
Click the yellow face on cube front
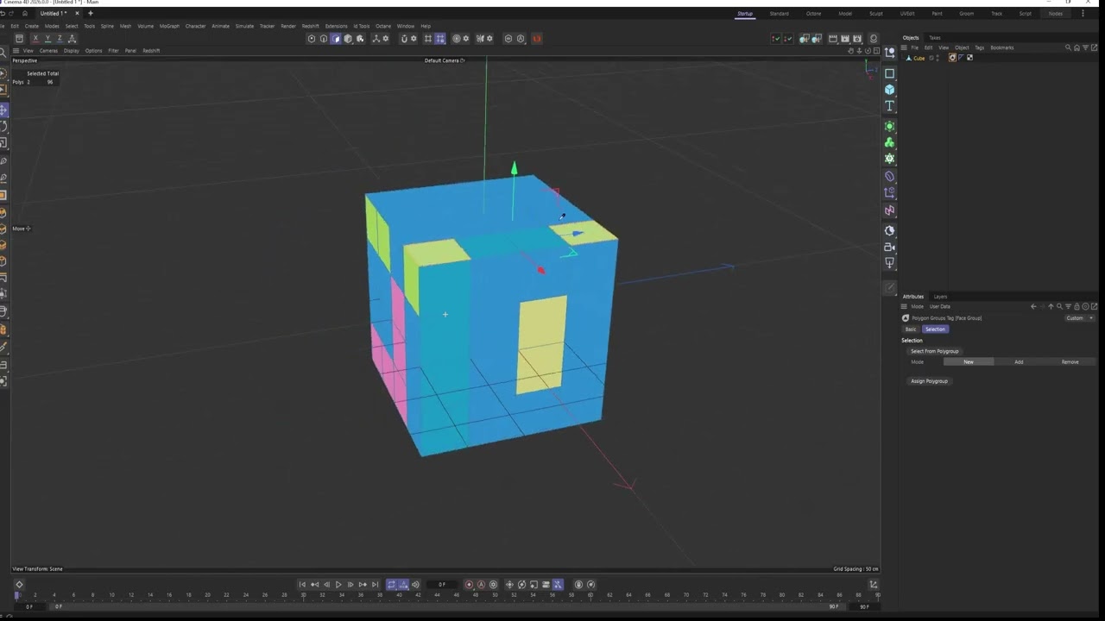pos(541,345)
